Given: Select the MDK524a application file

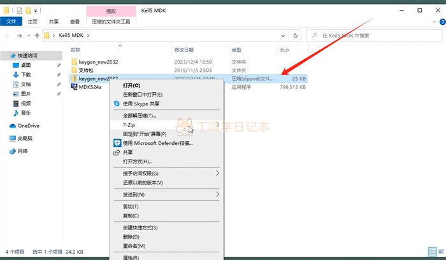Looking at the screenshot, I should [x=90, y=87].
